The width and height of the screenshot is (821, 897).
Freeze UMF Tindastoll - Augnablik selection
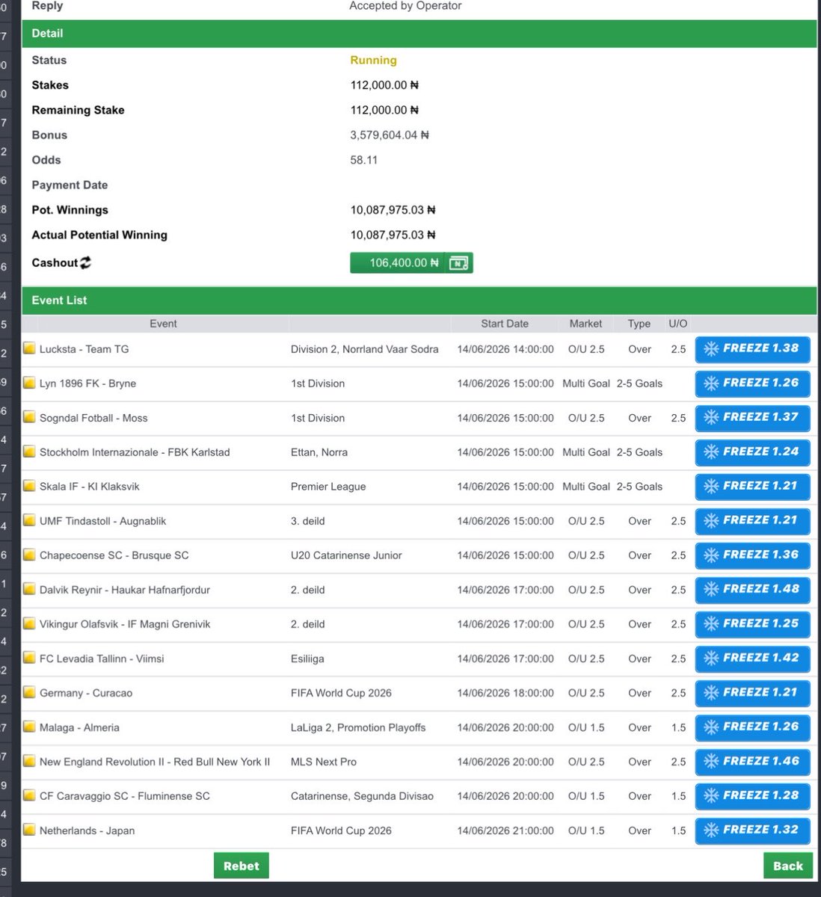(x=752, y=521)
